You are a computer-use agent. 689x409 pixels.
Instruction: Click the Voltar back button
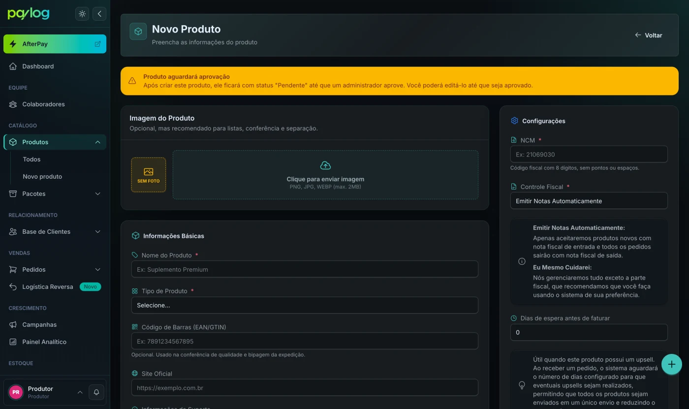coord(649,35)
